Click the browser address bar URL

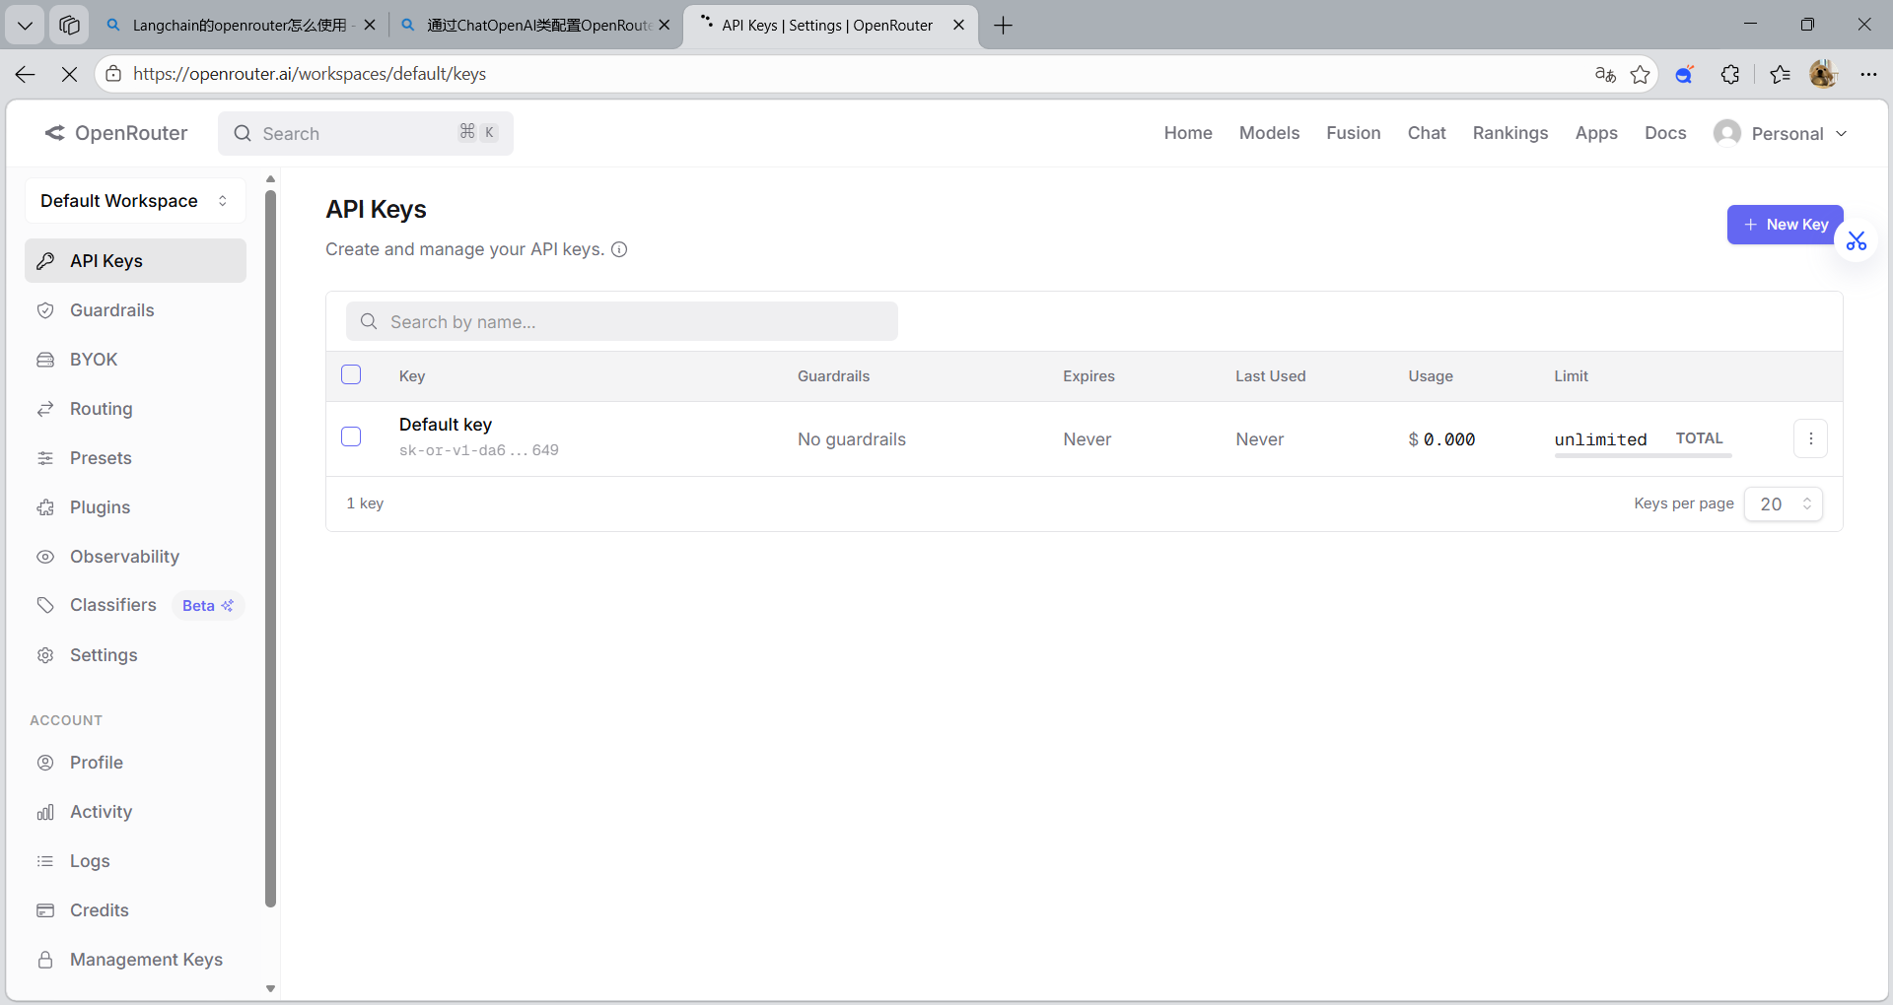(310, 74)
